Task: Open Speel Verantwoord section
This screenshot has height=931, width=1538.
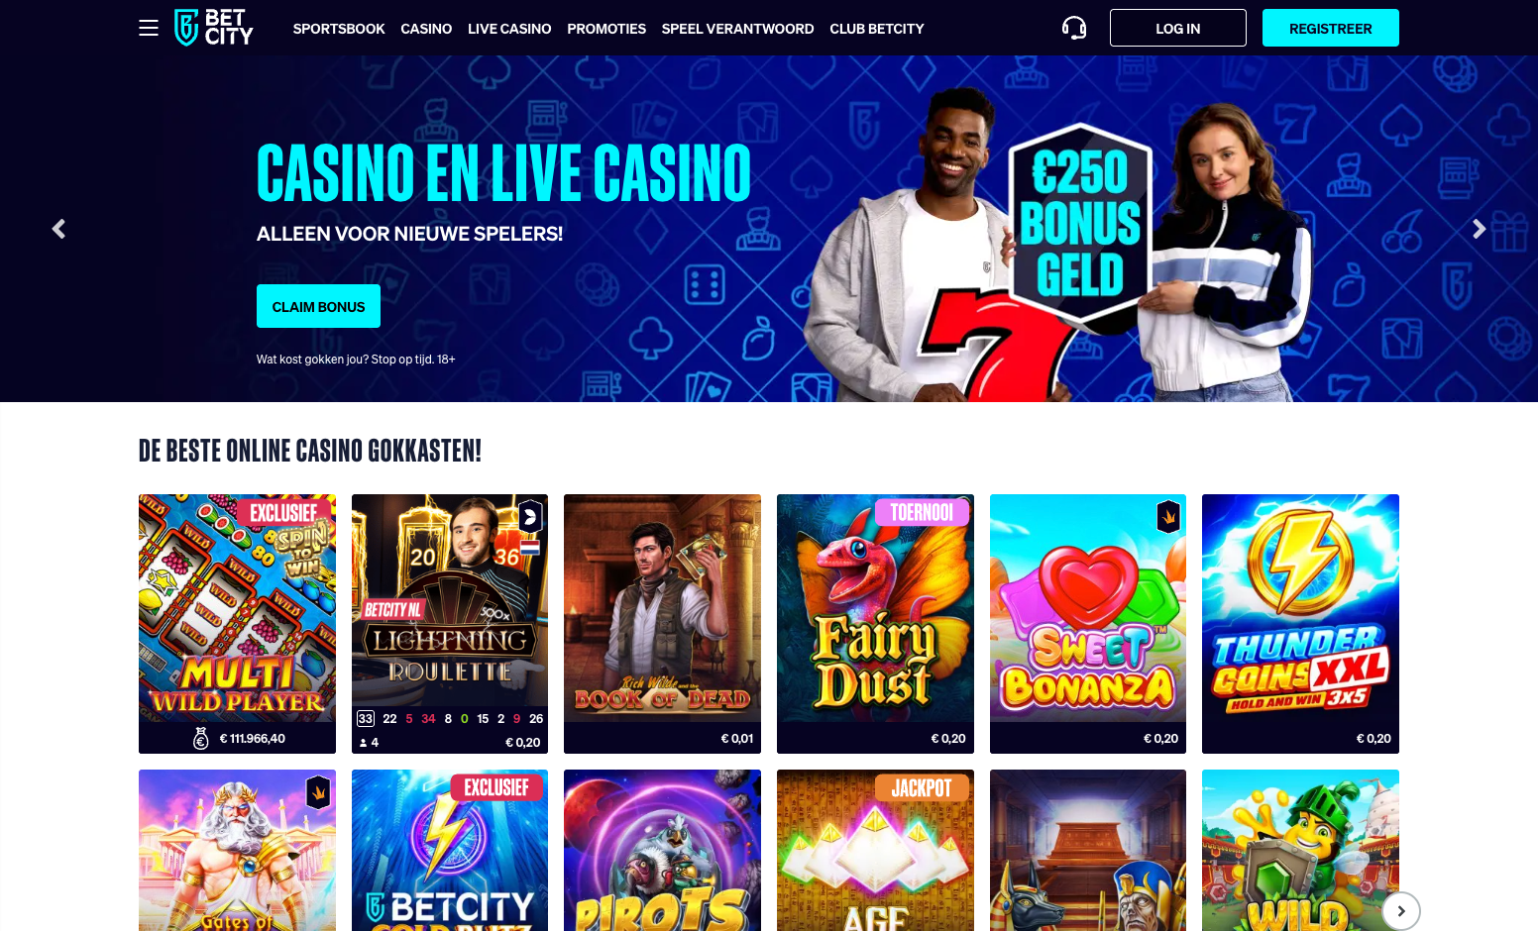Action: coord(737,29)
